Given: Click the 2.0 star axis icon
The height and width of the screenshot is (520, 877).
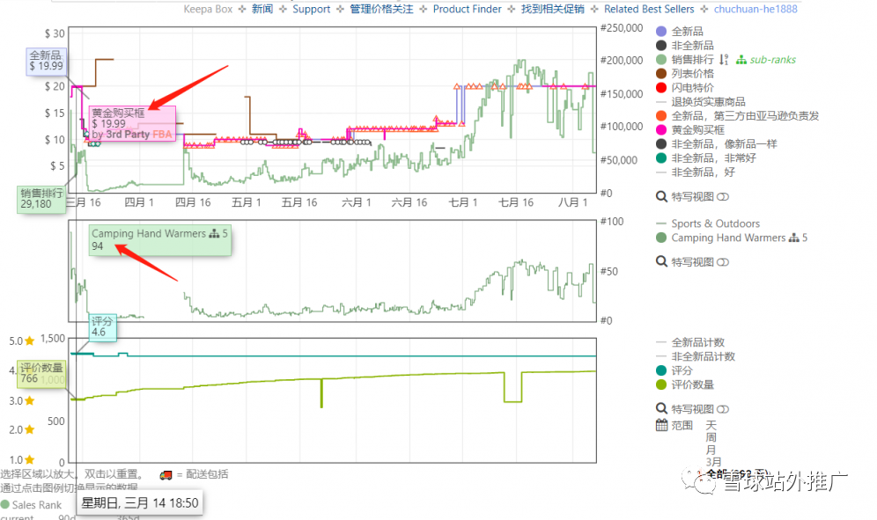Looking at the screenshot, I should point(30,429).
